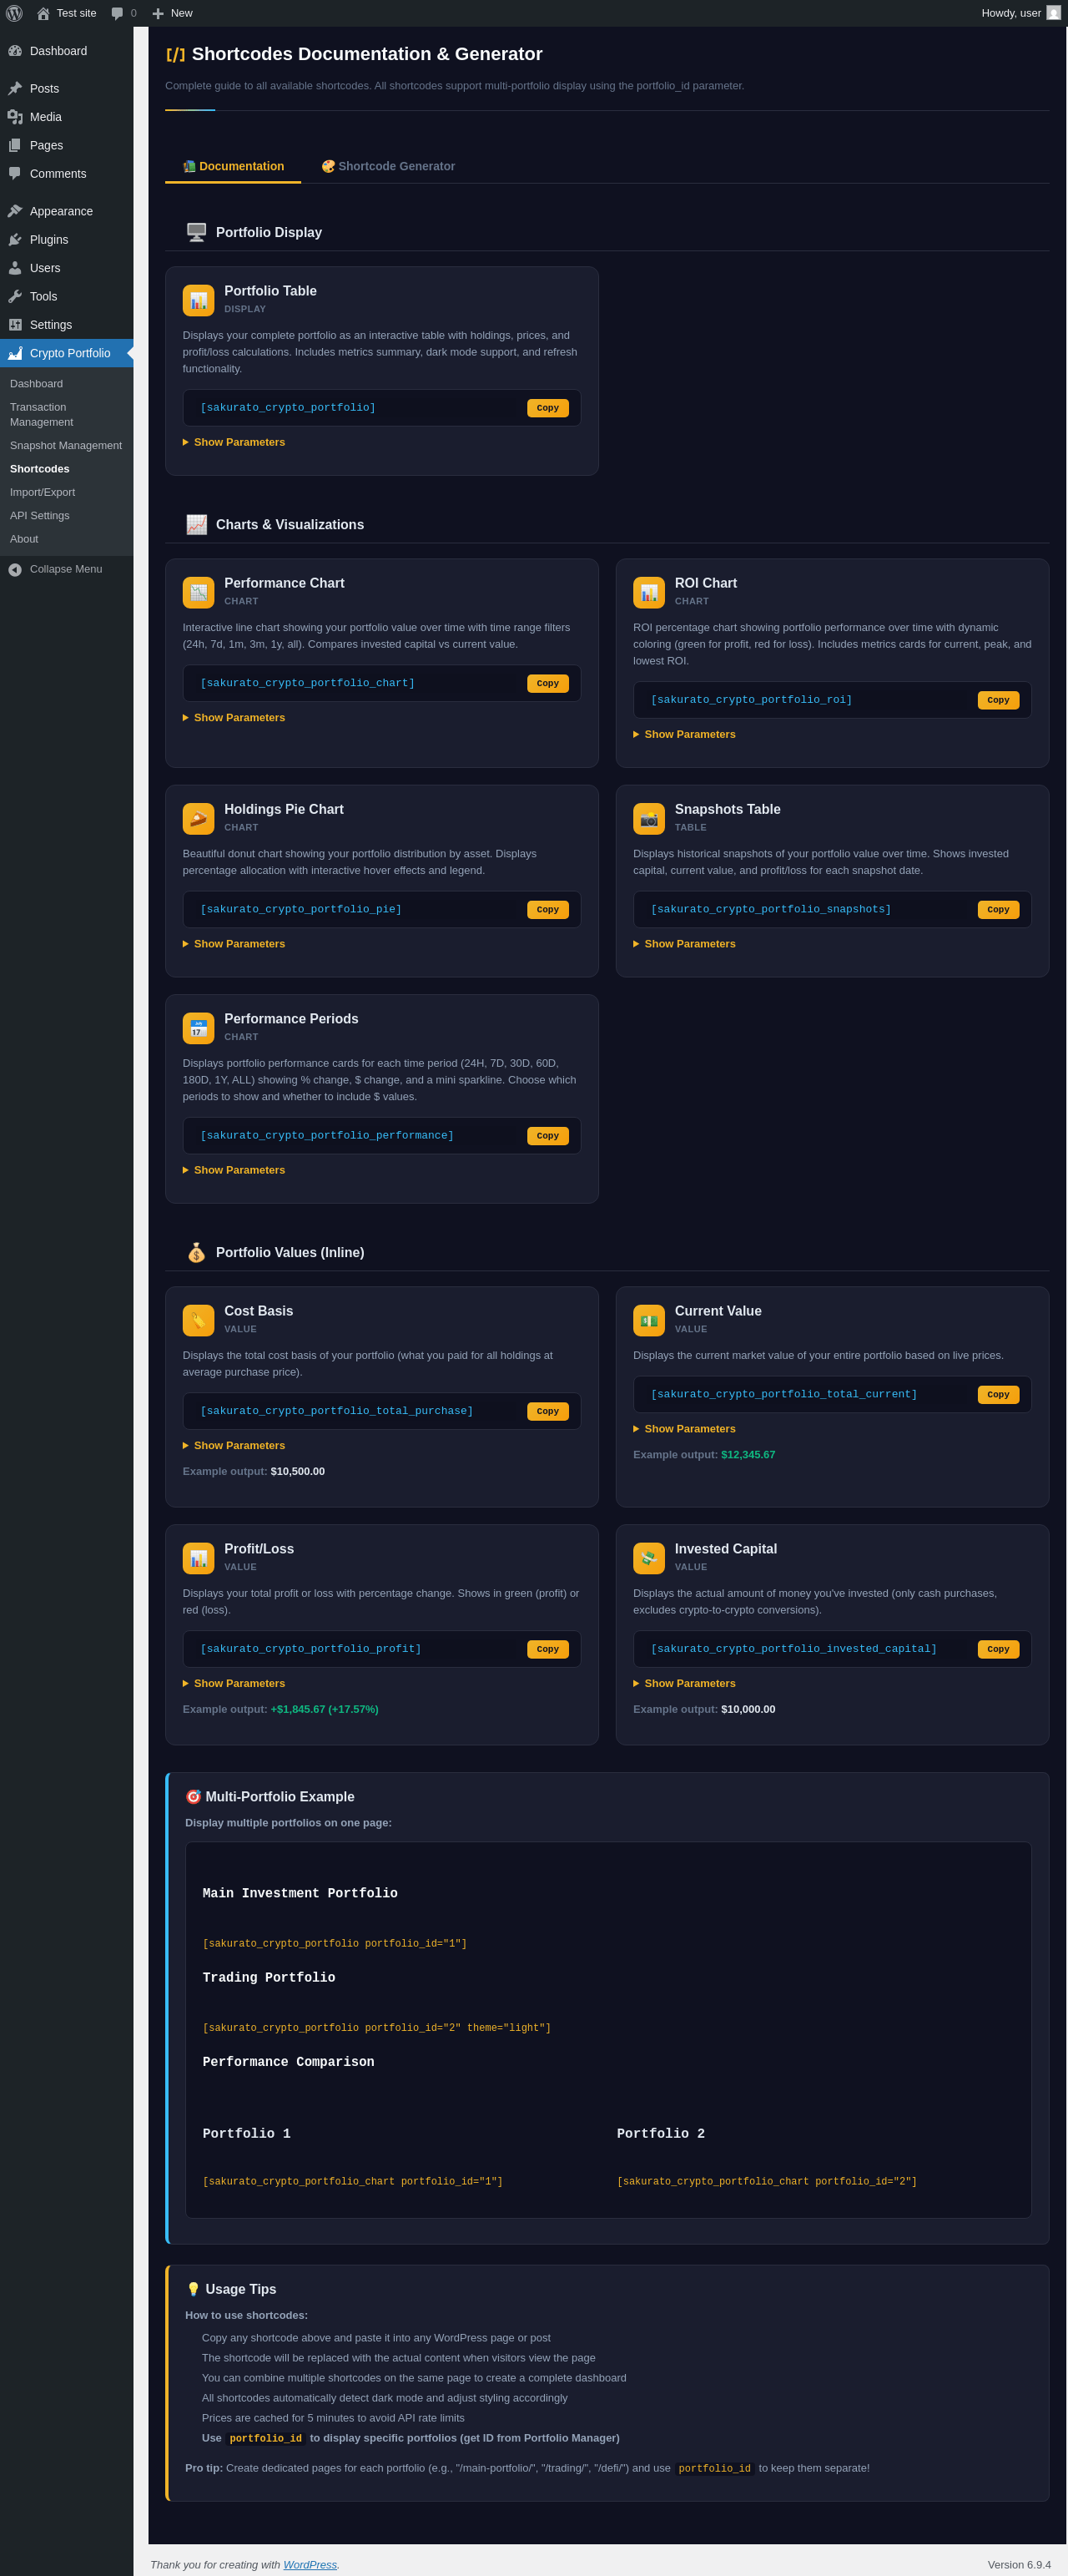Viewport: 1068px width, 2576px height.
Task: Expand Show Parameters under Portfolio Table
Action: (x=234, y=442)
